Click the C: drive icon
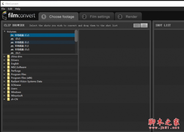This screenshot has width=184, height=132. [12, 35]
